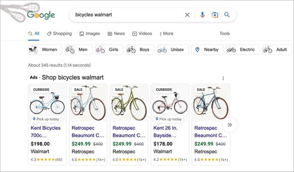294x172 pixels.
Task: Expand the More search categories menu
Action: click(166, 34)
